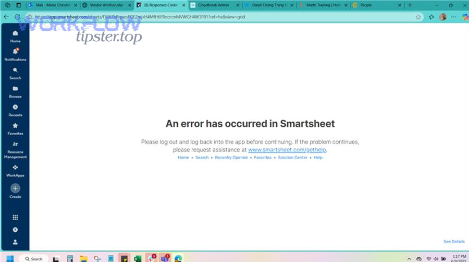Open Recents in the sidebar

[x=15, y=111]
